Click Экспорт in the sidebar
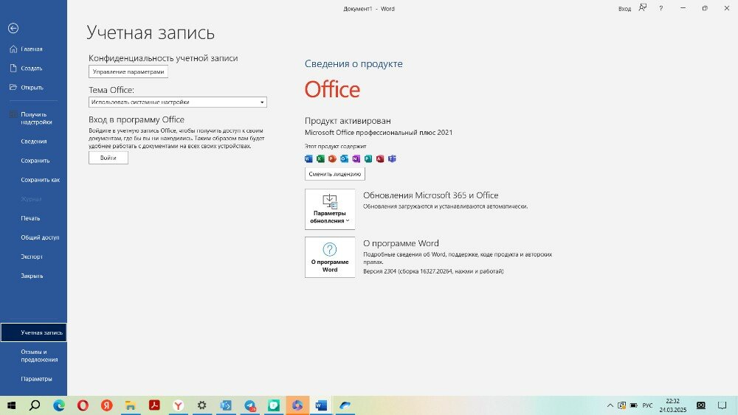 pos(33,257)
